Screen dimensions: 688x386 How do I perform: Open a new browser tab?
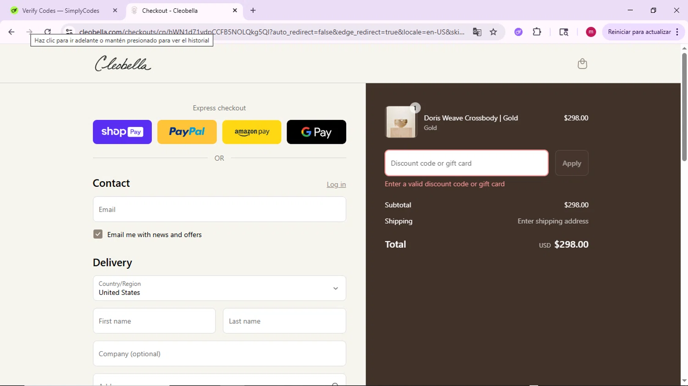click(253, 11)
